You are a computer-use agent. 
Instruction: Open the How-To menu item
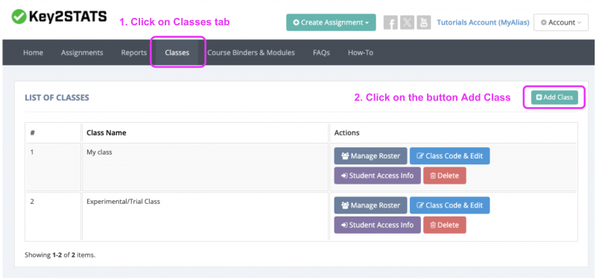coord(361,52)
